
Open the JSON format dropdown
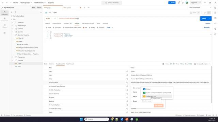(x=110, y=28)
